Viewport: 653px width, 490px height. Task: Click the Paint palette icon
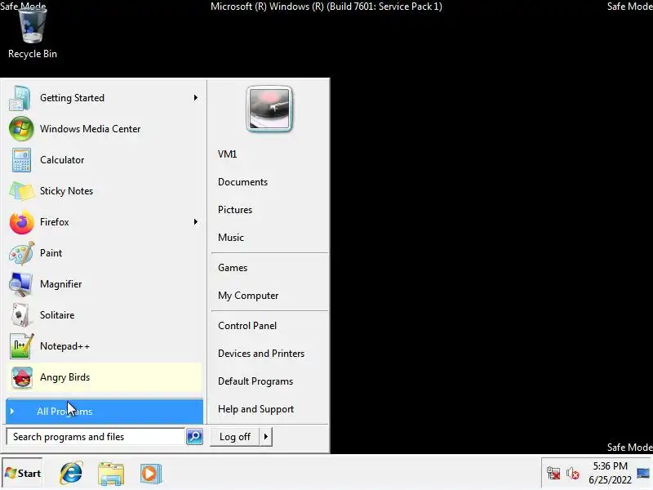click(x=22, y=253)
